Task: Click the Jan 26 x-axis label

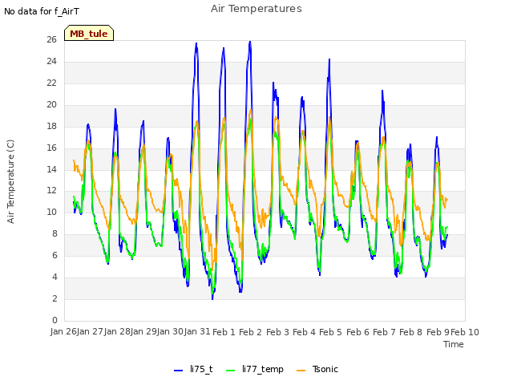Action: (x=63, y=331)
